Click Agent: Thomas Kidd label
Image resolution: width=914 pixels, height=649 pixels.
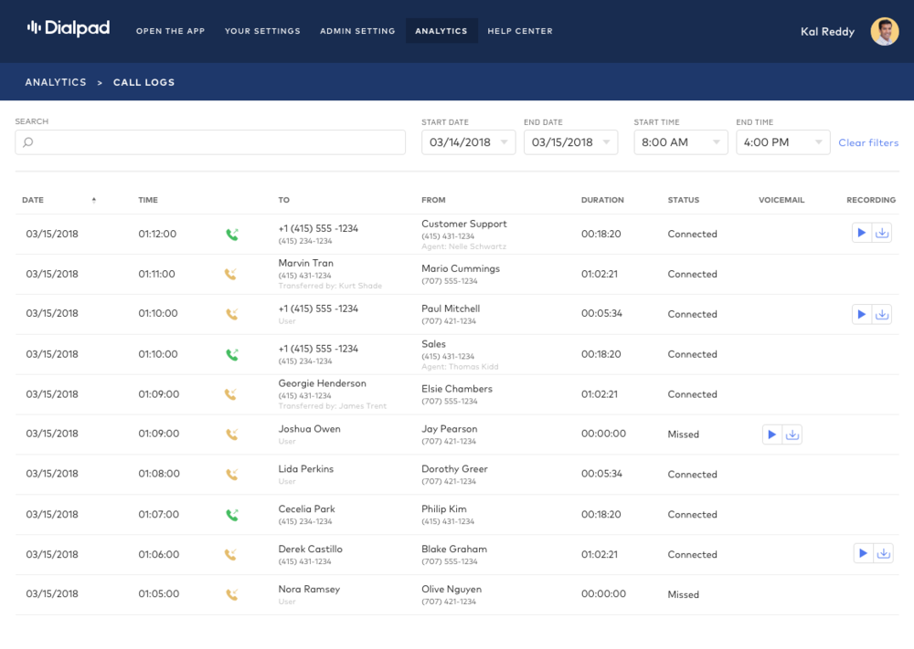point(460,367)
